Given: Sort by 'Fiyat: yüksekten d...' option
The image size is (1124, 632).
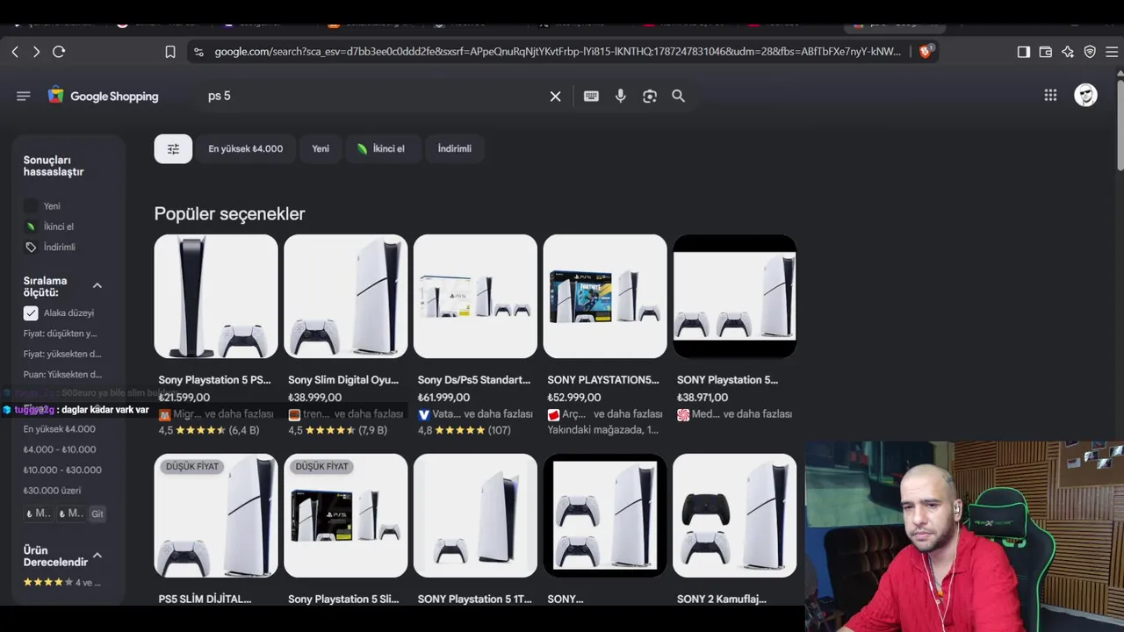Looking at the screenshot, I should (62, 354).
